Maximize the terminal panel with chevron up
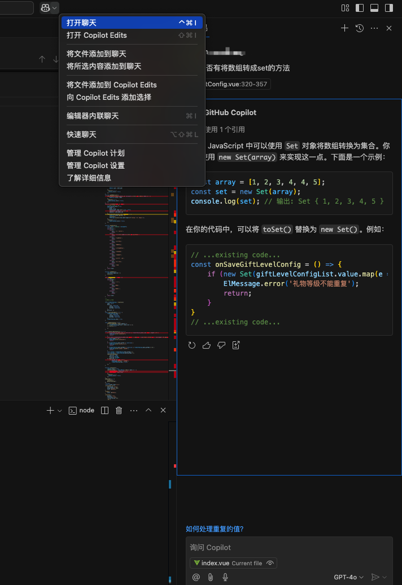The image size is (402, 585). (x=148, y=410)
